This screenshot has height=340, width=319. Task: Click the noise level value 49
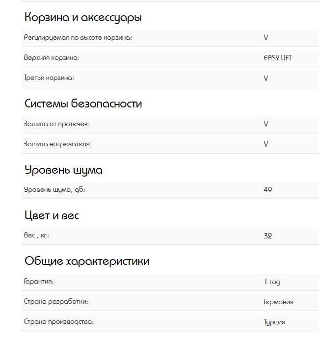pos(267,190)
